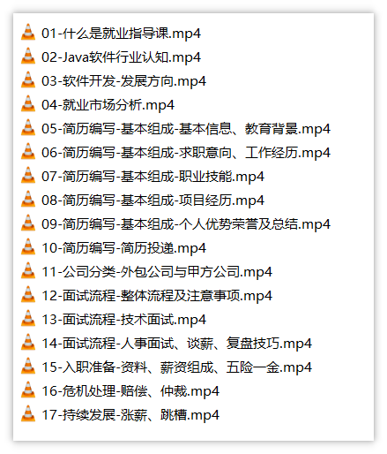Select file name 16-危机处理-赔偿、仲裁.mp4
The height and width of the screenshot is (454, 387).
(130, 391)
